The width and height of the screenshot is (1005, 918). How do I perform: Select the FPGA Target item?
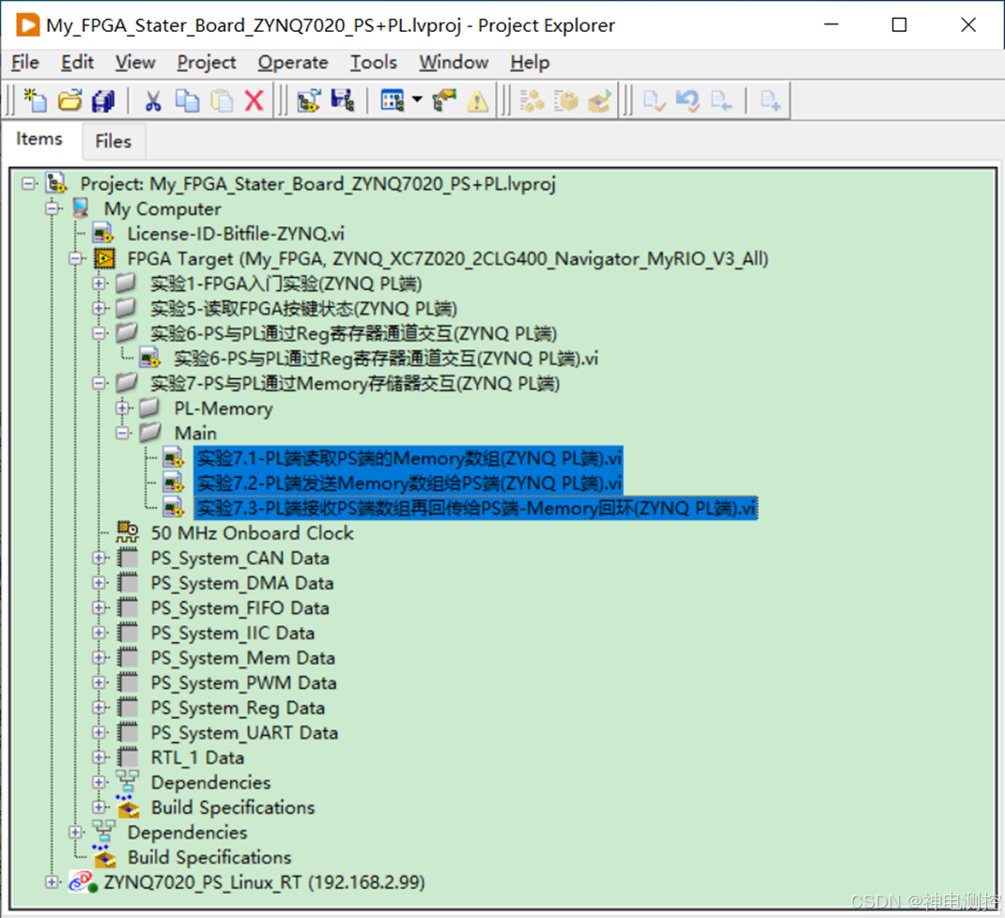447,259
